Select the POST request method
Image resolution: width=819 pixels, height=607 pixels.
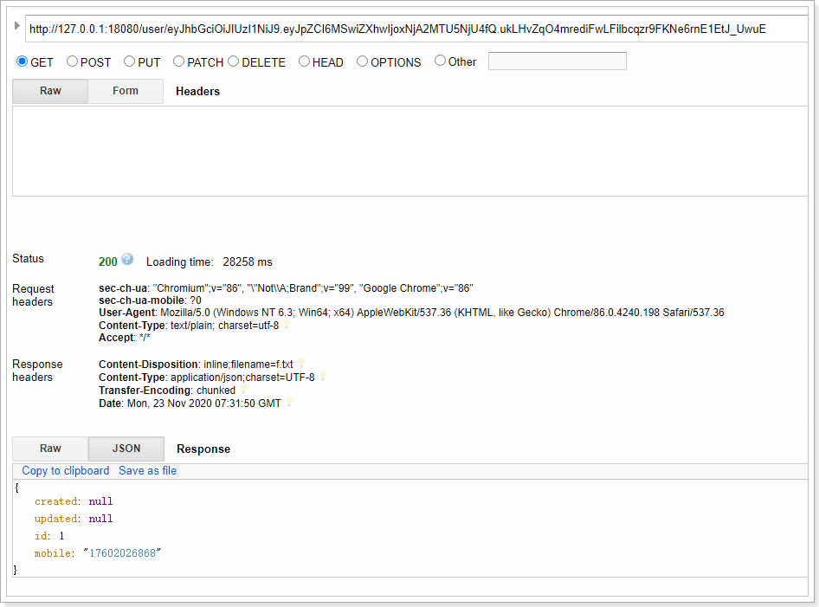(x=73, y=61)
